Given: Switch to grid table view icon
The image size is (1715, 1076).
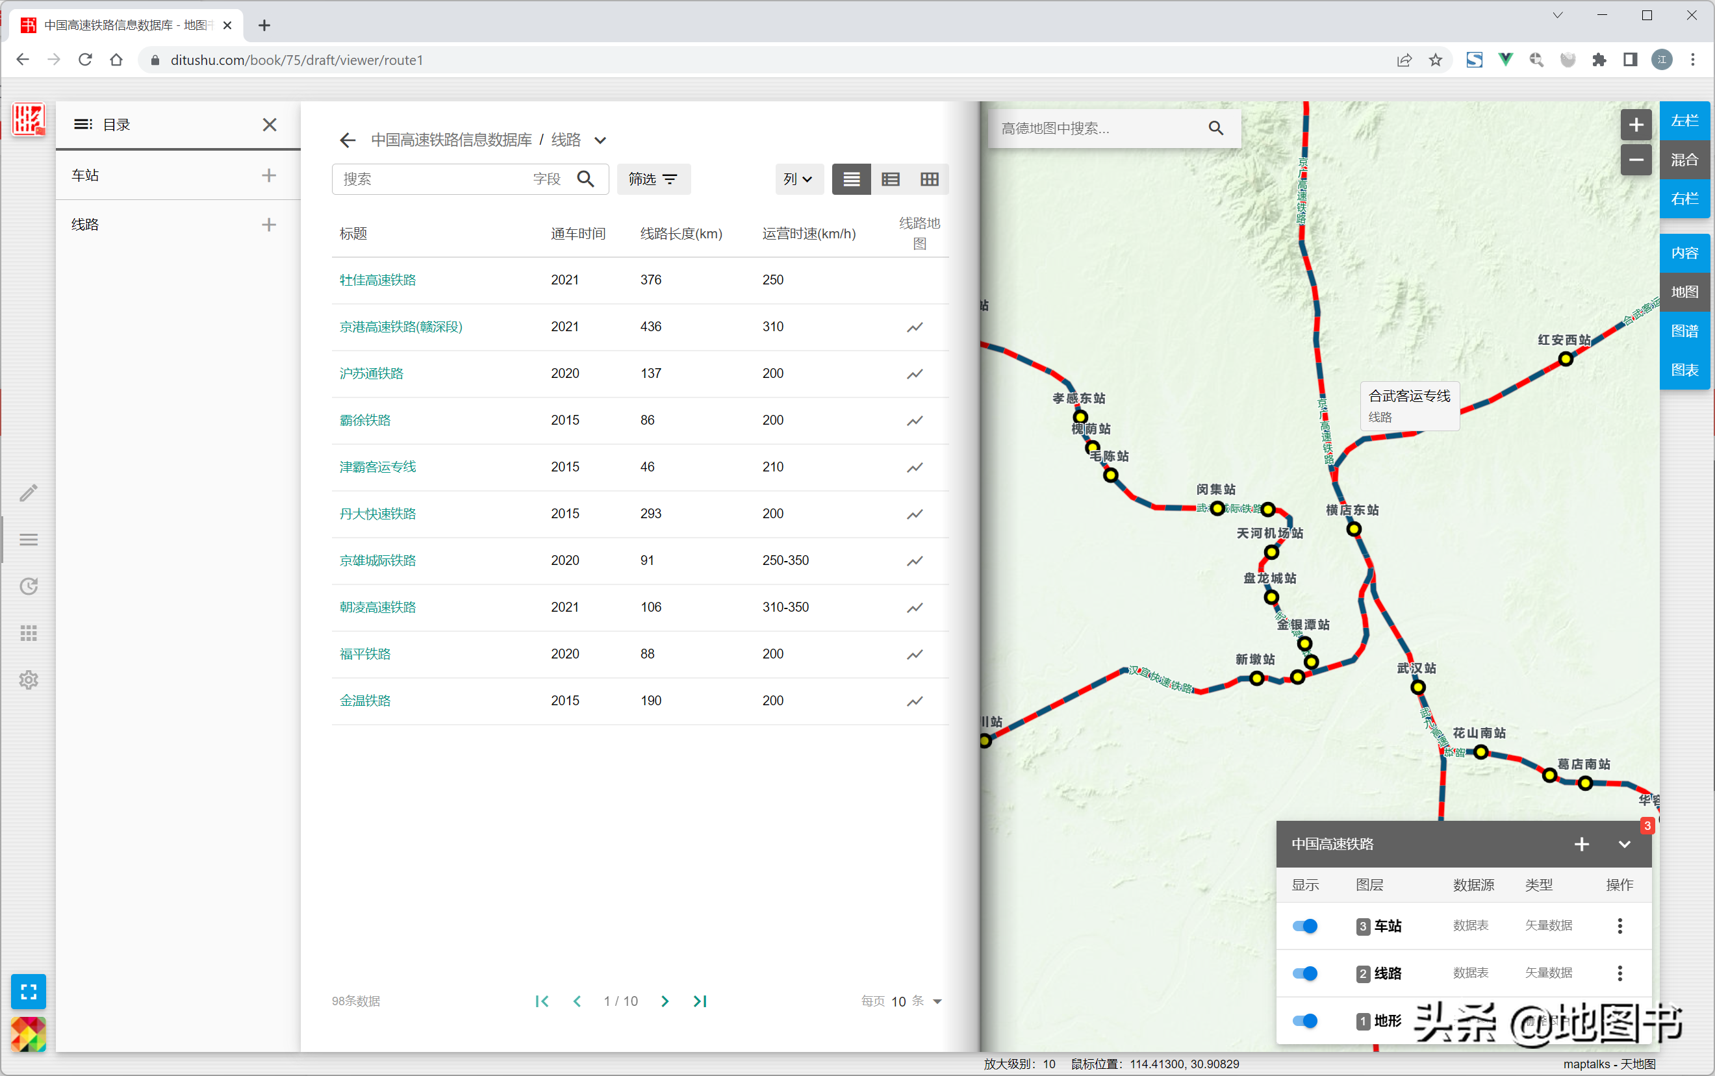Looking at the screenshot, I should [x=929, y=179].
